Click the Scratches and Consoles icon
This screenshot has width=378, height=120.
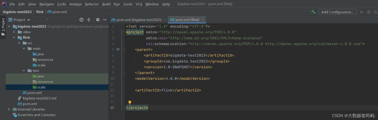coord(15,115)
